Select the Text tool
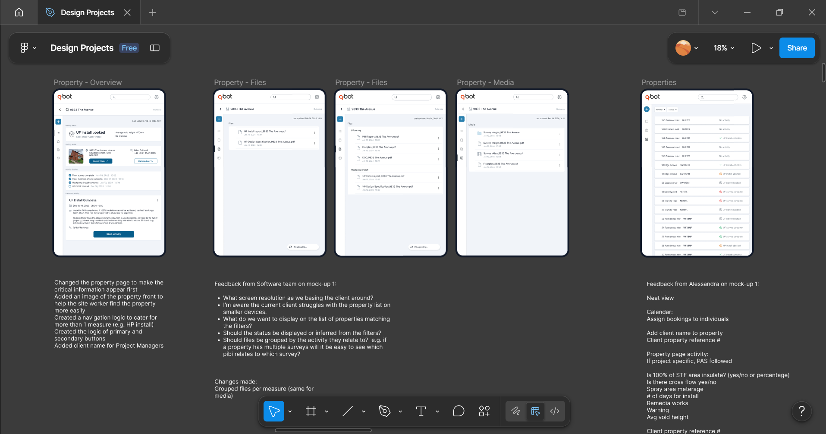826x434 pixels. point(421,411)
